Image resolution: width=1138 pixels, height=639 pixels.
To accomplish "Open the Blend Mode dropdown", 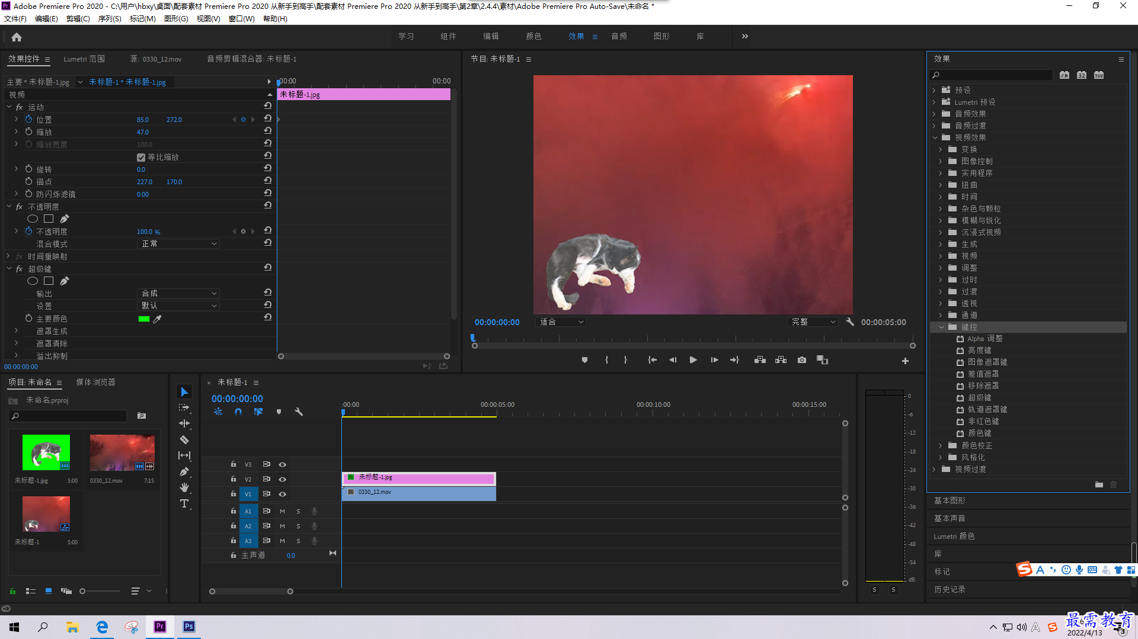I will [x=178, y=243].
